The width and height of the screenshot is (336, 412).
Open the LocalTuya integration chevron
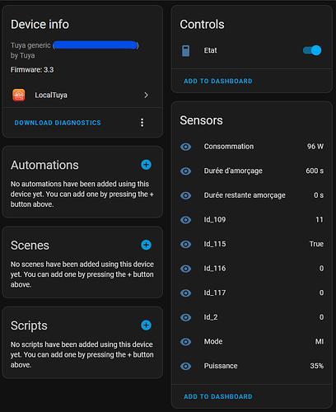pos(146,95)
